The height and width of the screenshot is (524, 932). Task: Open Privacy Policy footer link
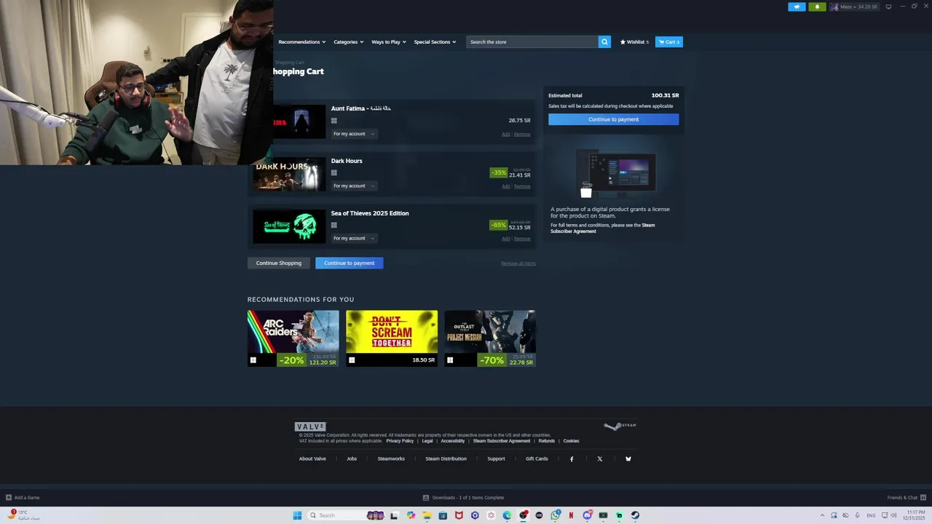point(400,441)
